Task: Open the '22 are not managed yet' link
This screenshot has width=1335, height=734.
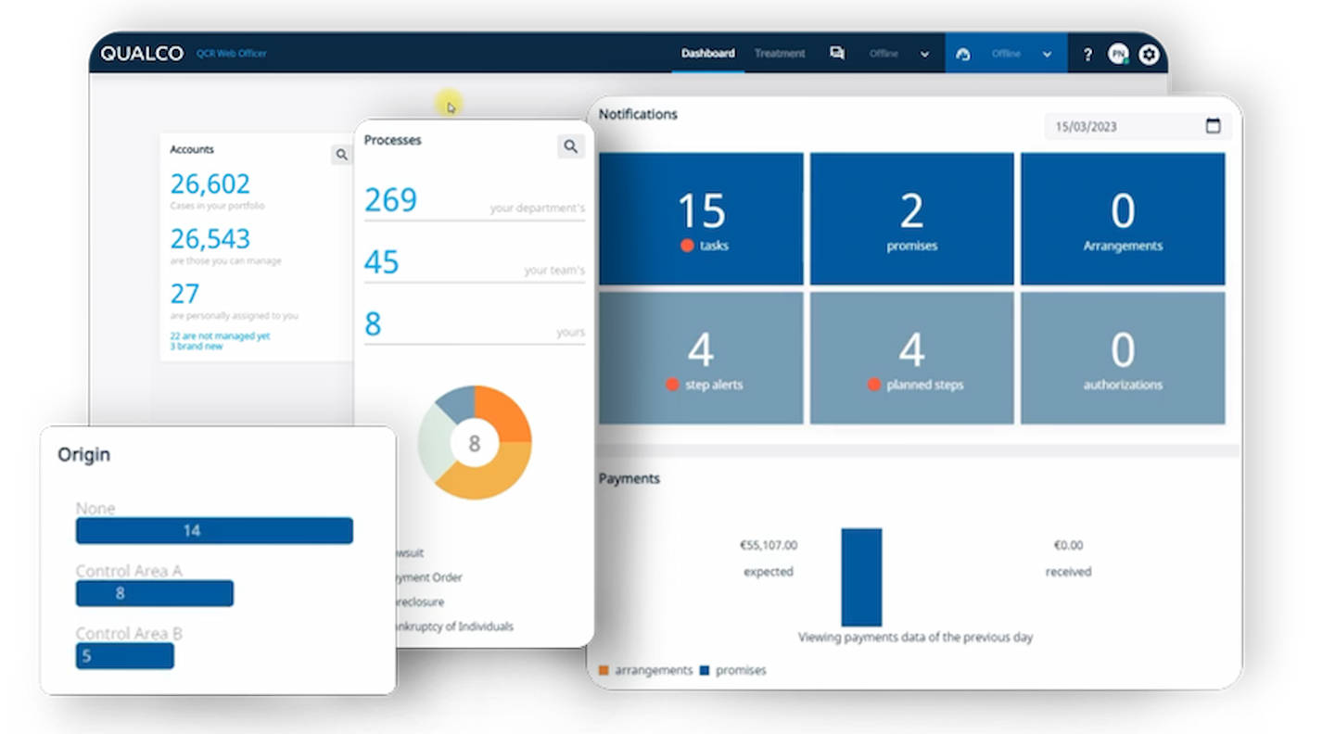Action: [220, 335]
